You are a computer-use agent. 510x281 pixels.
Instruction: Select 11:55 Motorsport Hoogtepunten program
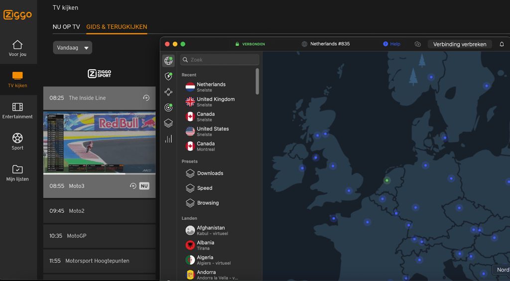[100, 261]
